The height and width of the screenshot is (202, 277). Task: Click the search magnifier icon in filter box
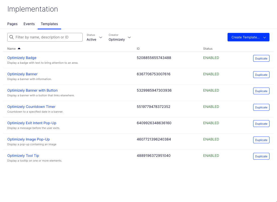[12, 37]
